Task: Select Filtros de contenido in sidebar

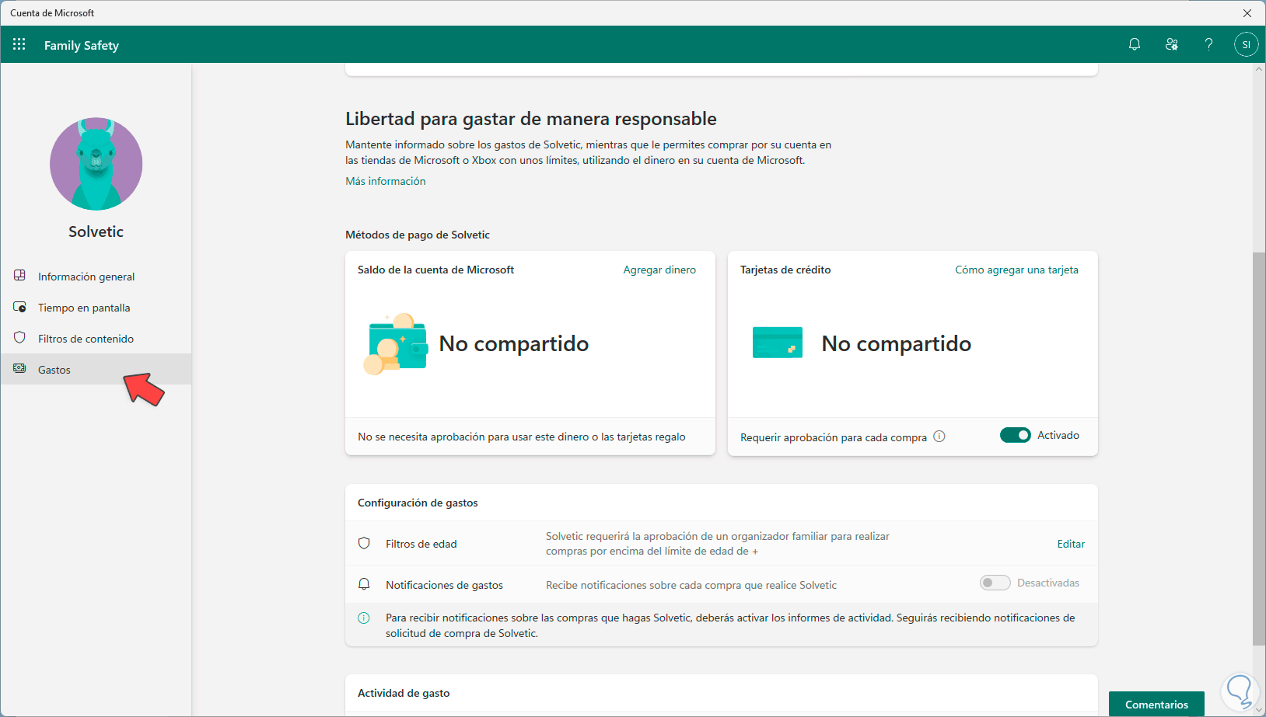Action: pos(96,339)
